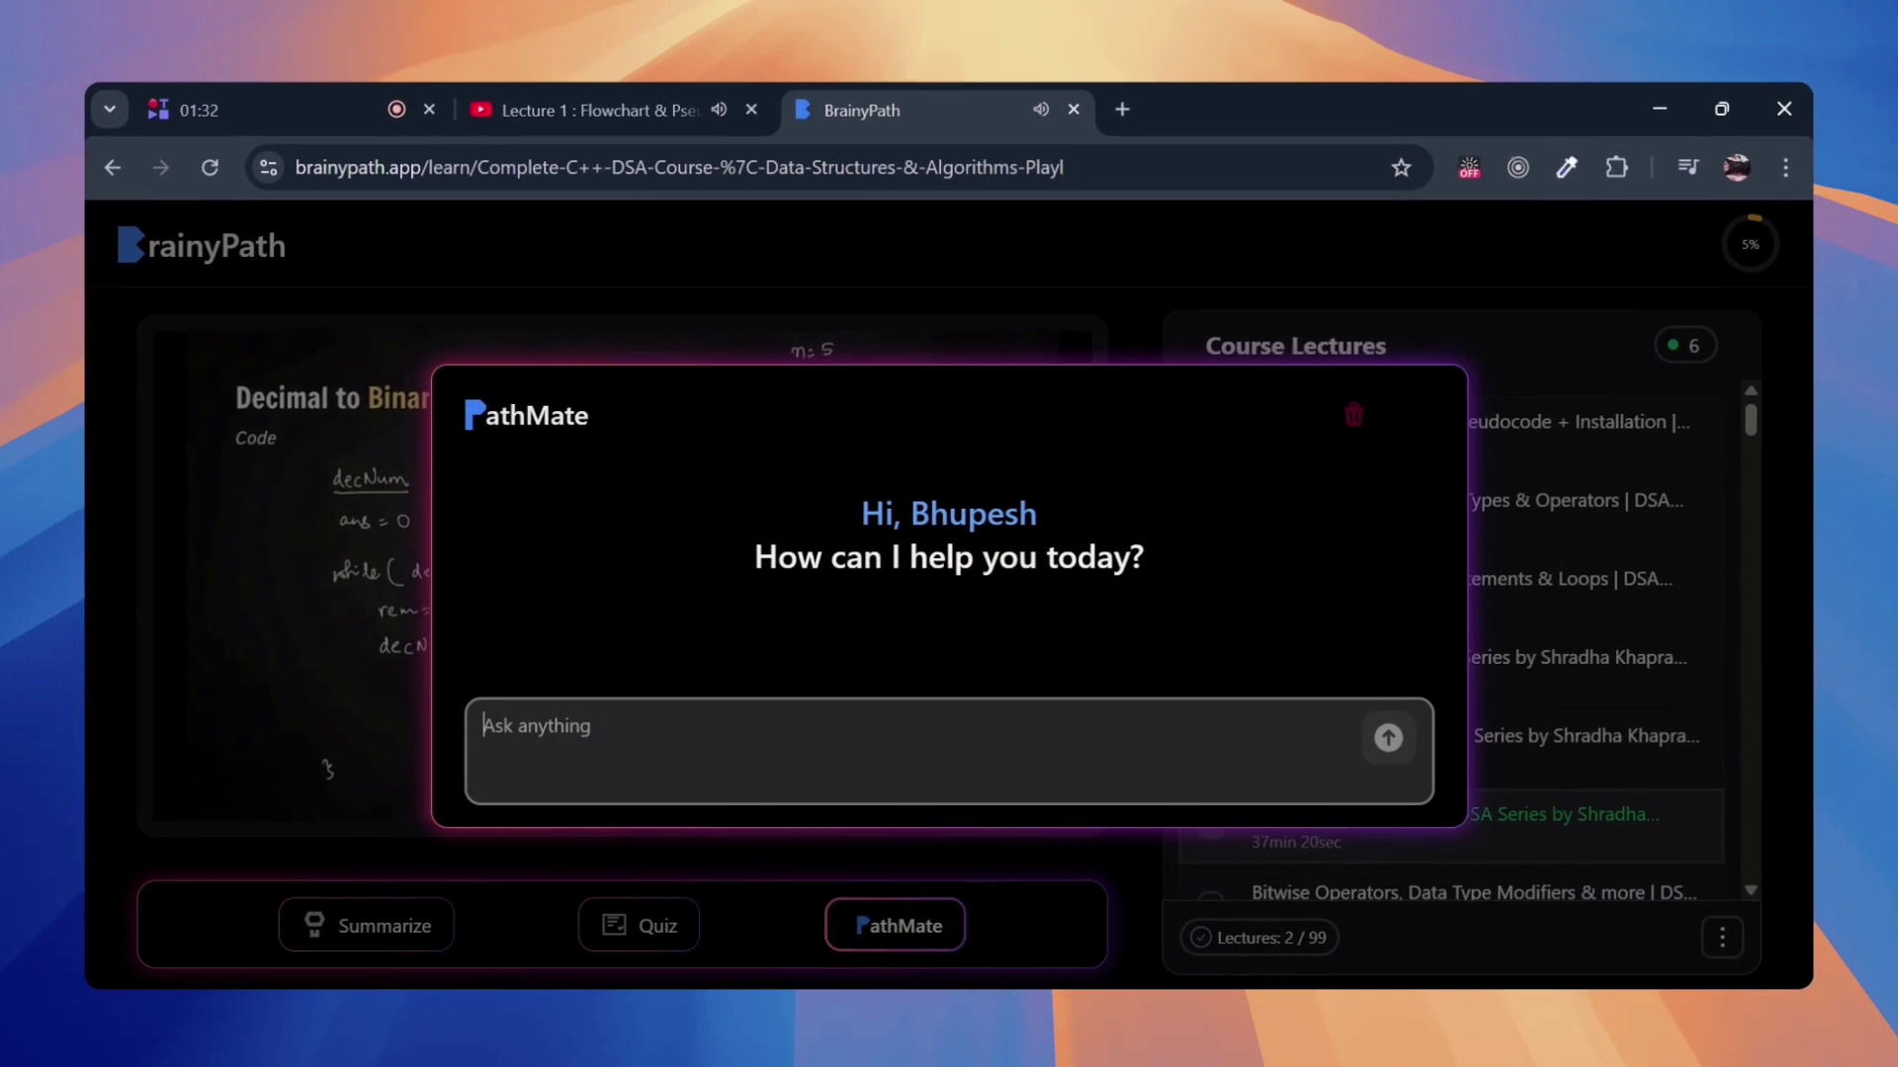Bookmark this page with star

click(1401, 168)
